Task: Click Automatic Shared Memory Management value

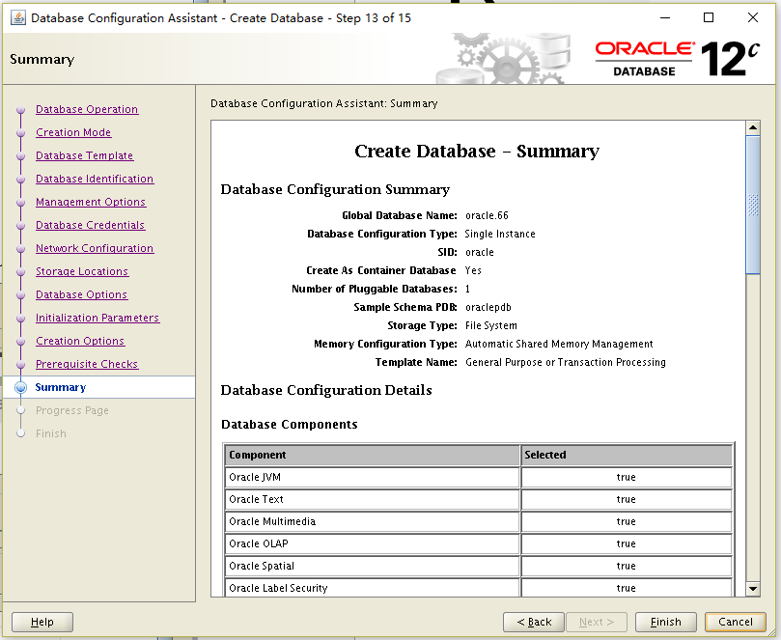Action: coord(559,344)
